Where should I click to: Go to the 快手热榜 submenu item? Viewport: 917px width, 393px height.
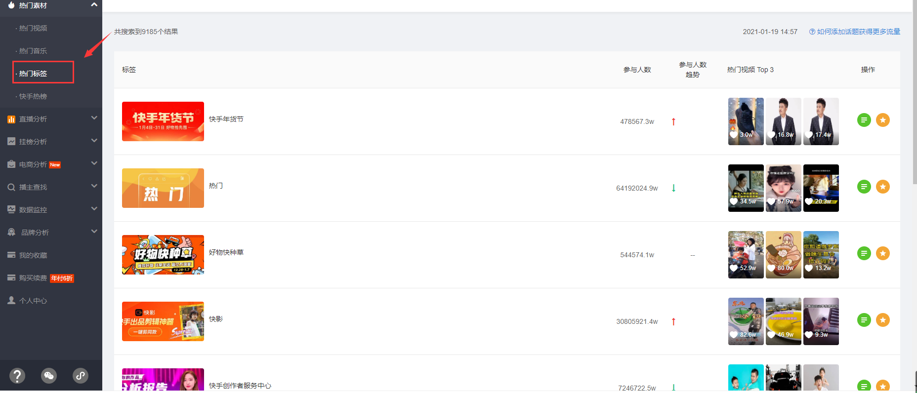point(33,96)
